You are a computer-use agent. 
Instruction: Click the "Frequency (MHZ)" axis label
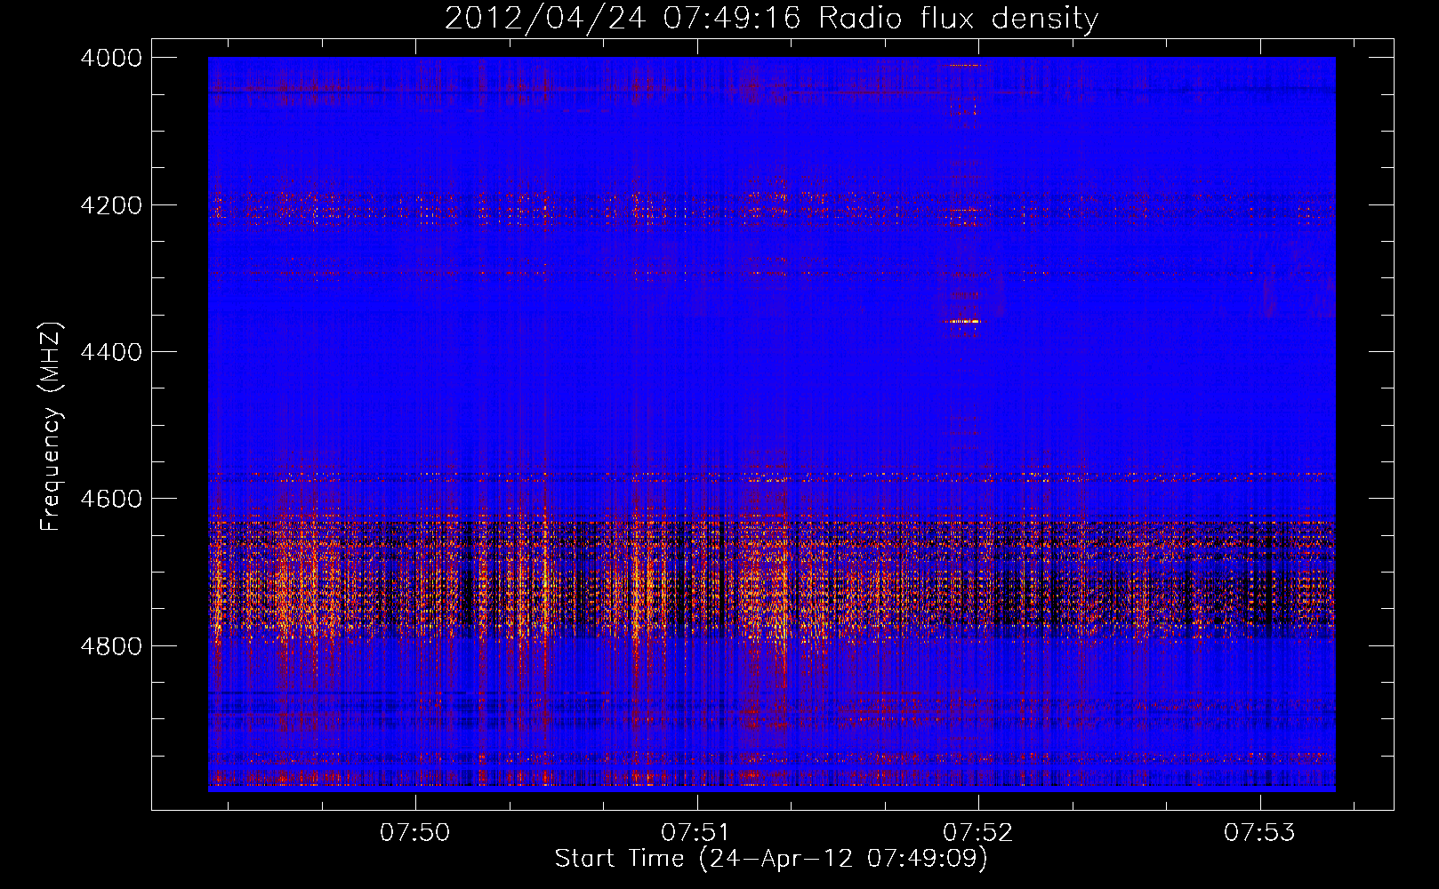[x=52, y=427]
